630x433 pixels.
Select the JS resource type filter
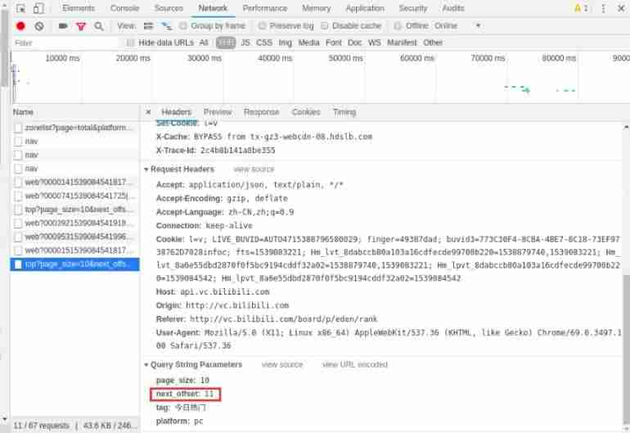click(x=245, y=43)
